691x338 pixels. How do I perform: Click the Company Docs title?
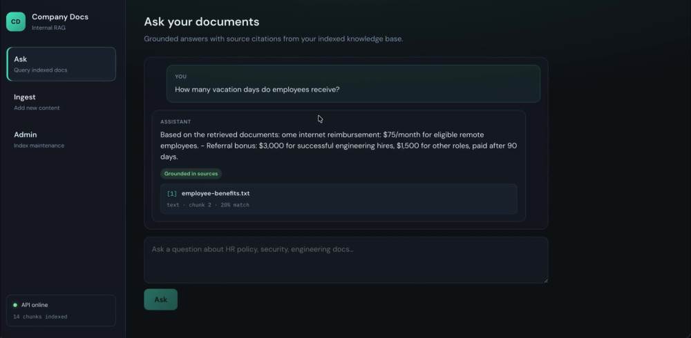pos(60,17)
